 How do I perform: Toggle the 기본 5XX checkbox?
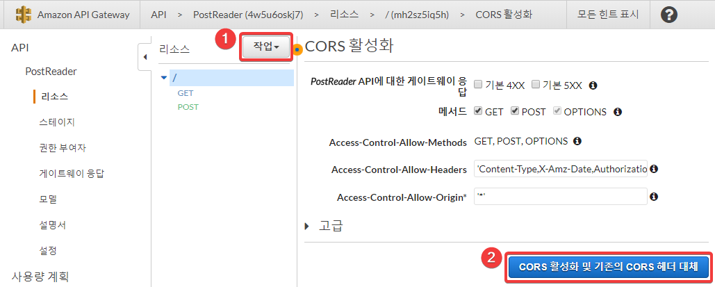536,84
